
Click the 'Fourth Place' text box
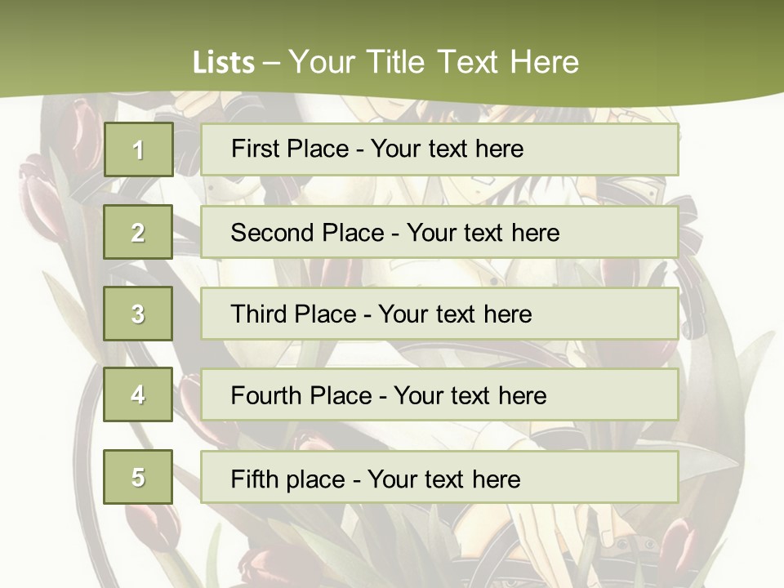(439, 395)
